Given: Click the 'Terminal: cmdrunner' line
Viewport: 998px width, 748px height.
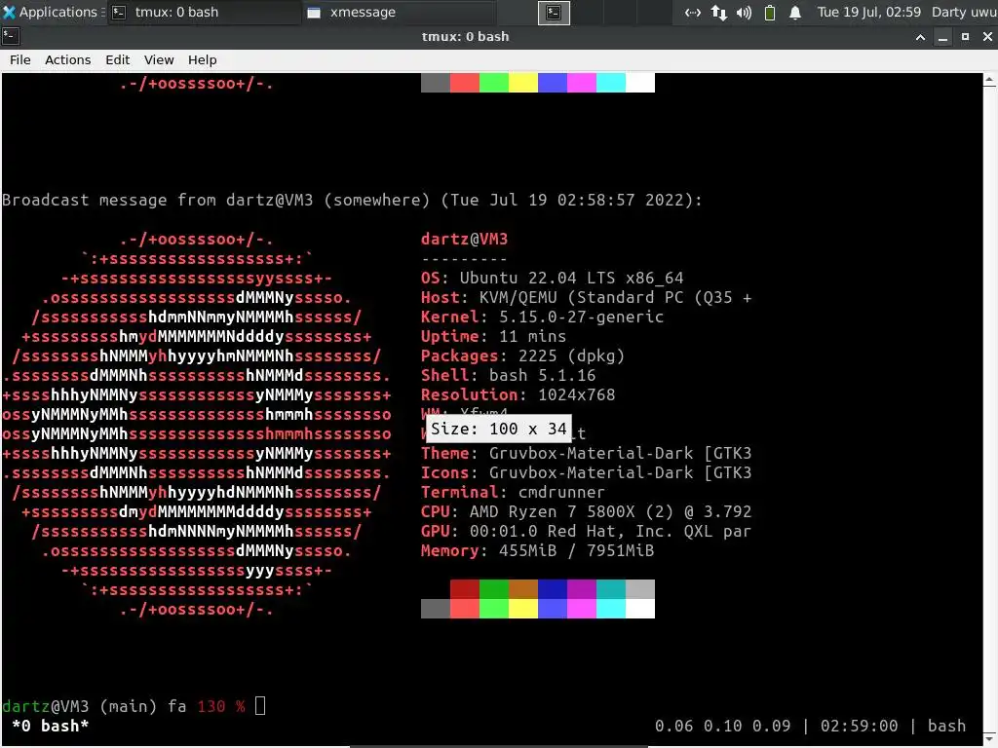Looking at the screenshot, I should [x=513, y=492].
